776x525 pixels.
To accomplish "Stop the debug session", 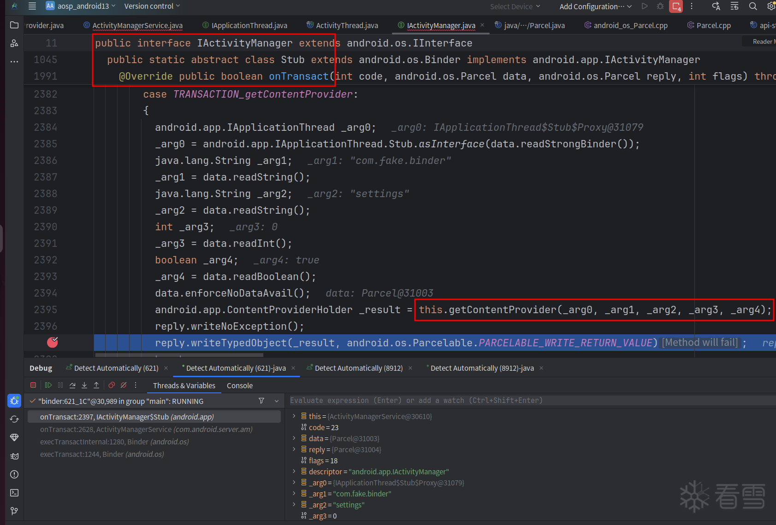I will pos(33,385).
